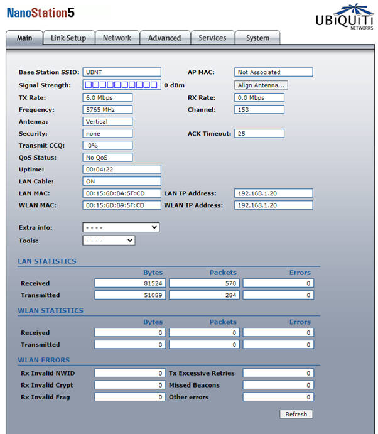Click the Align Antenna button
378x434 pixels.
261,85
